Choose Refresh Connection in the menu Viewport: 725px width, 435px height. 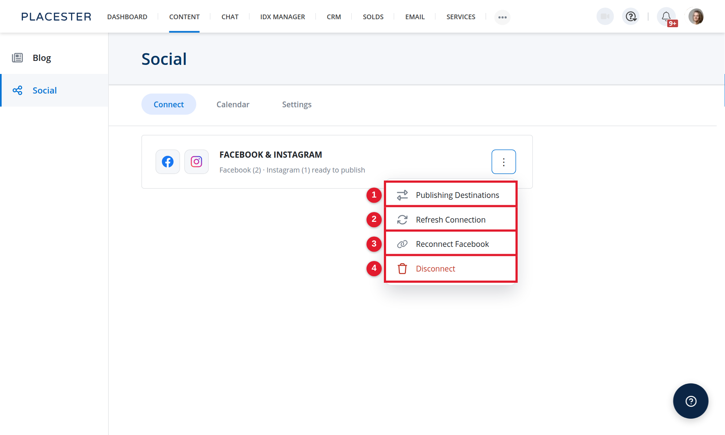tap(451, 220)
